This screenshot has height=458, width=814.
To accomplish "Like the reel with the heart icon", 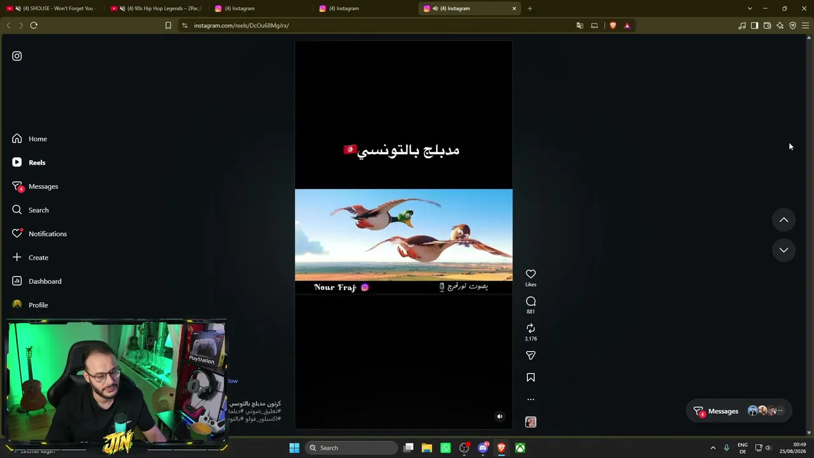I will [x=531, y=274].
